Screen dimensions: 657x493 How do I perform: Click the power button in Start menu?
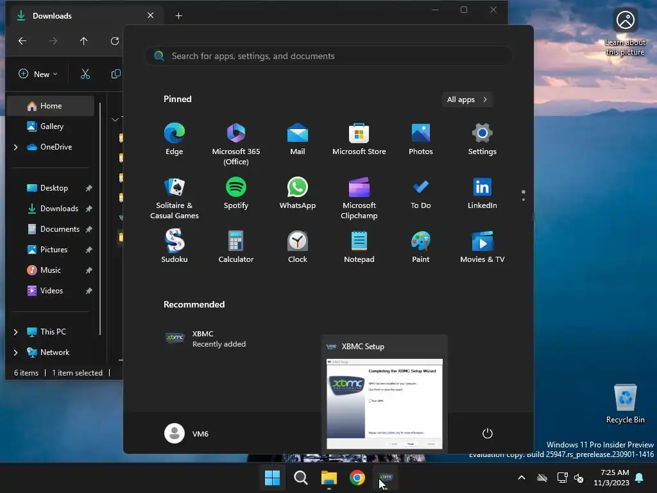[488, 433]
